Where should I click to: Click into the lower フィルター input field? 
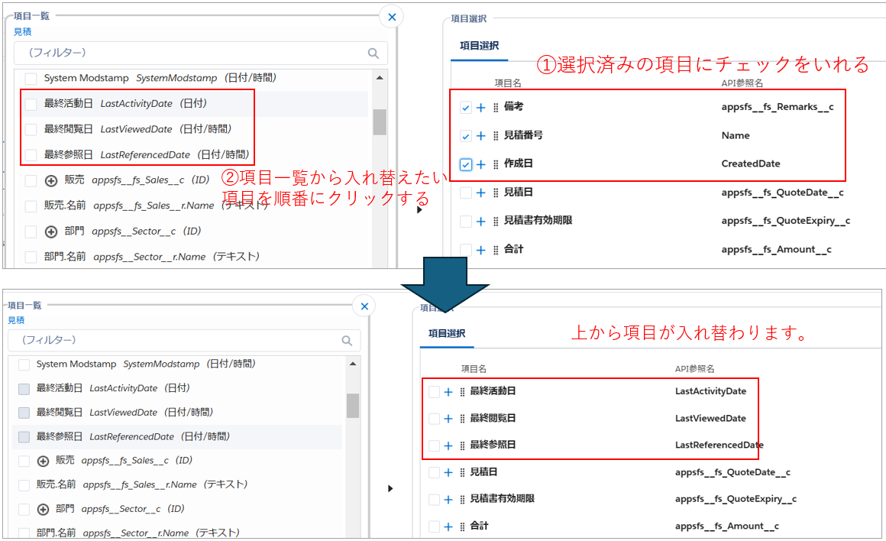click(x=176, y=340)
